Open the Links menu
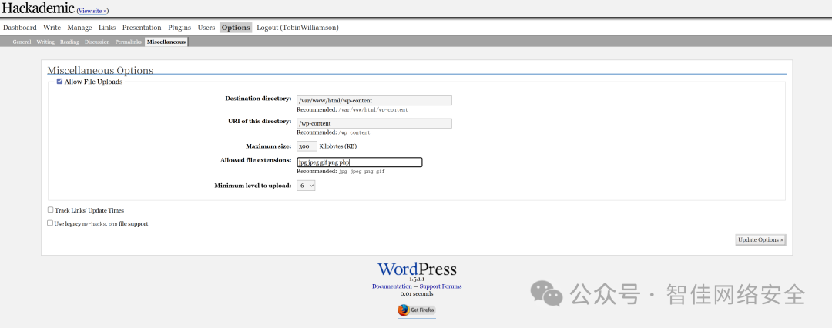 (x=107, y=28)
